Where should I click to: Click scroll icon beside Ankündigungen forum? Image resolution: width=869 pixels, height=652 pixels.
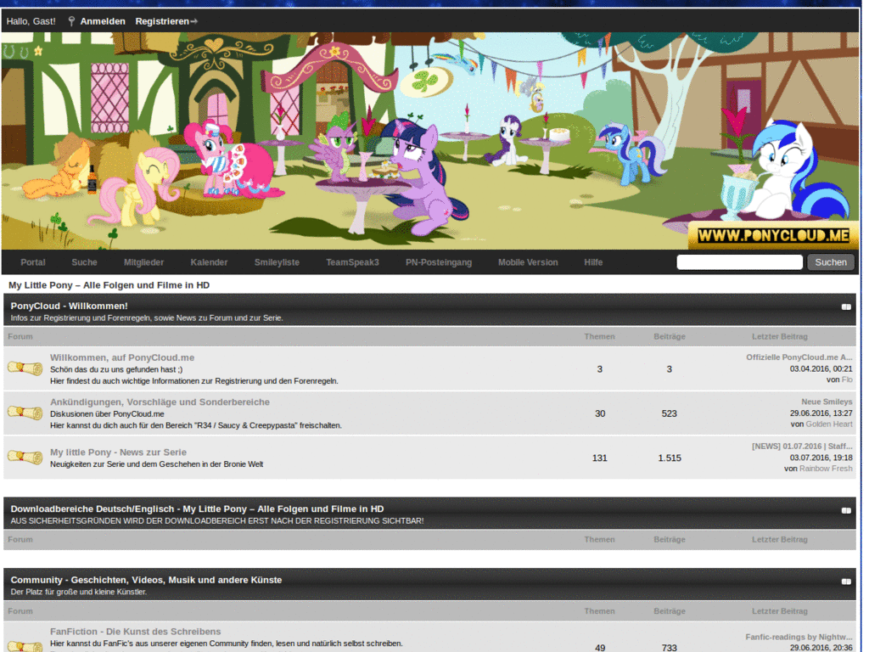[25, 413]
